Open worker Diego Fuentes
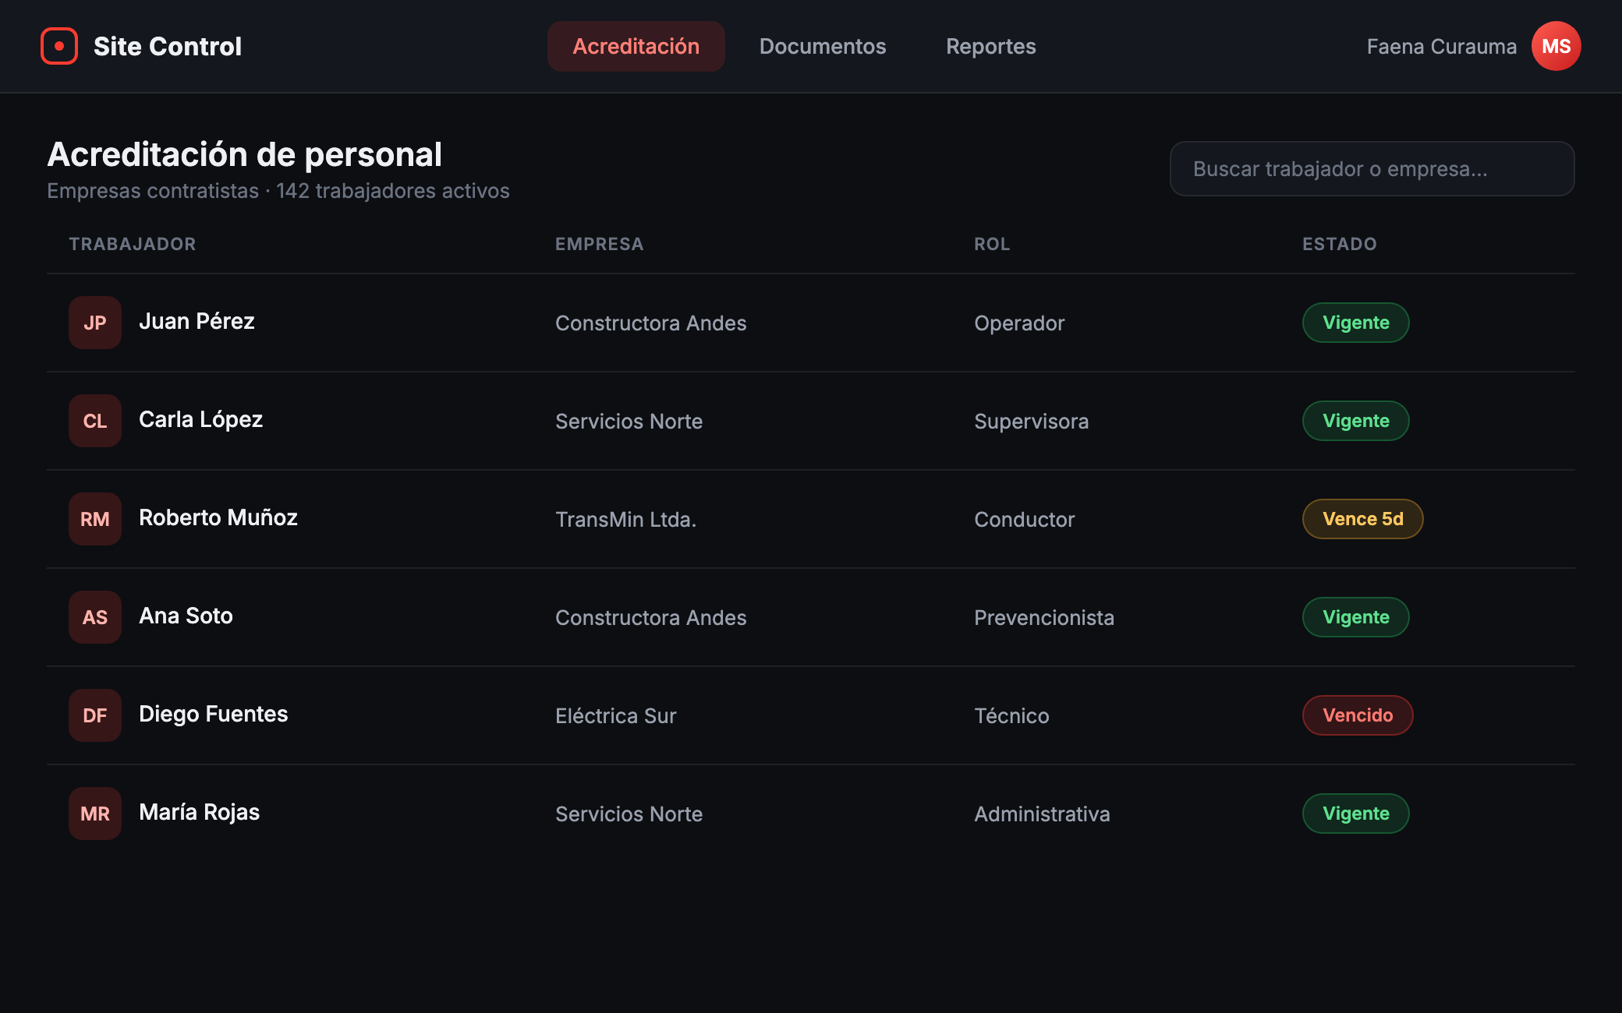 (x=214, y=714)
